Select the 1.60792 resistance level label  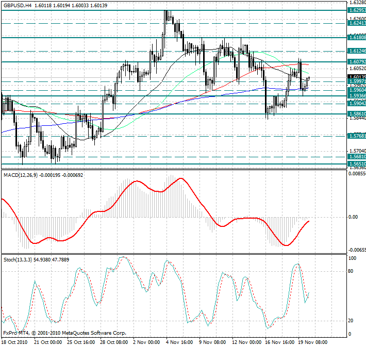[357, 62]
